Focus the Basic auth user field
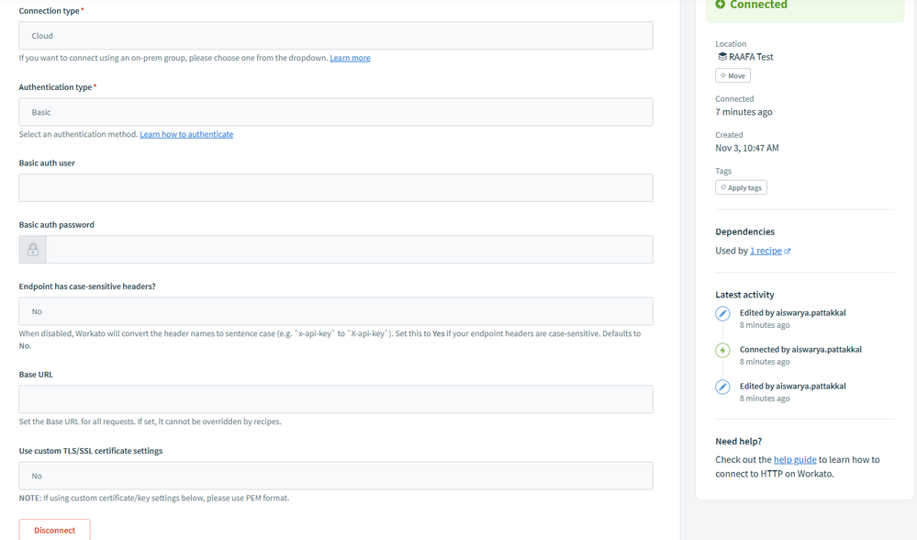 [x=336, y=188]
